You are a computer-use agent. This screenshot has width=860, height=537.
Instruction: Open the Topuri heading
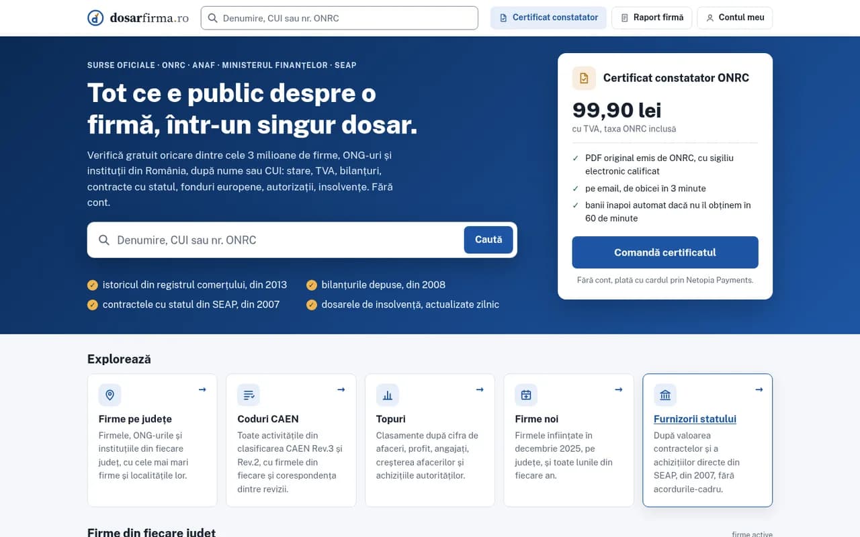391,419
